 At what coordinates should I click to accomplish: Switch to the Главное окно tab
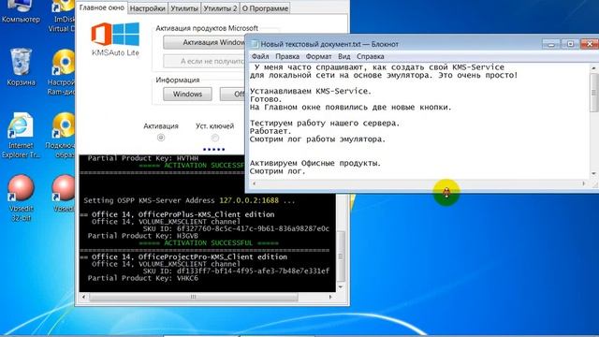[x=102, y=7]
